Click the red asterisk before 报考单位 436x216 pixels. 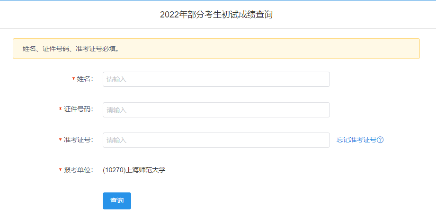click(x=60, y=170)
